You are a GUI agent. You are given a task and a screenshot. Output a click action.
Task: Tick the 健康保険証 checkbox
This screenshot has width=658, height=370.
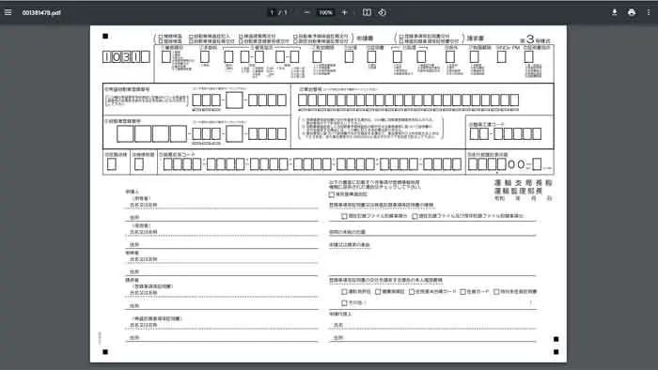click(x=378, y=292)
